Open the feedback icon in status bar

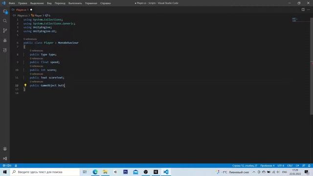304,166
